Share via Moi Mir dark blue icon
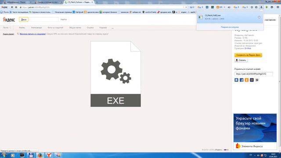This screenshot has width=281, height=158. pyautogui.click(x=252, y=80)
